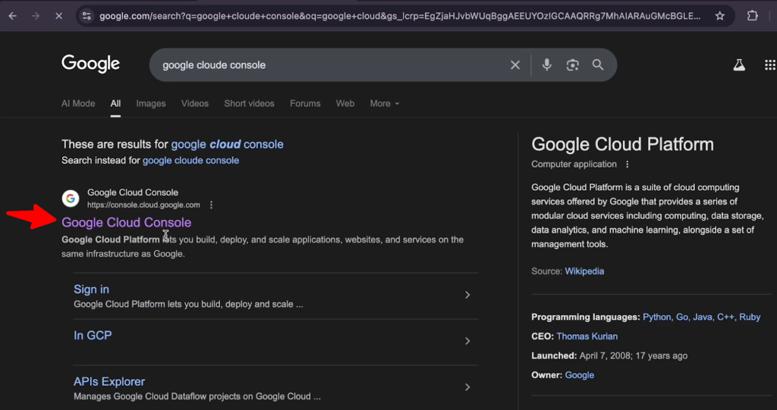Open Search Labs flask icon
The image size is (777, 410).
(739, 65)
